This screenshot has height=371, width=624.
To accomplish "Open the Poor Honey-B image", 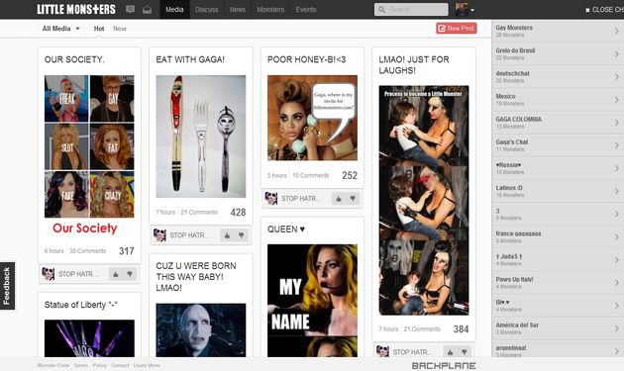I will (312, 118).
